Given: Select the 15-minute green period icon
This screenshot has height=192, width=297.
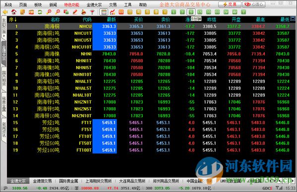Looking at the screenshot, I should pyautogui.click(x=200, y=12).
